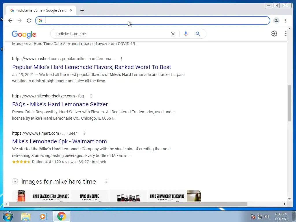
Task: Click the Chrome taskbar icon
Action: pos(61,216)
